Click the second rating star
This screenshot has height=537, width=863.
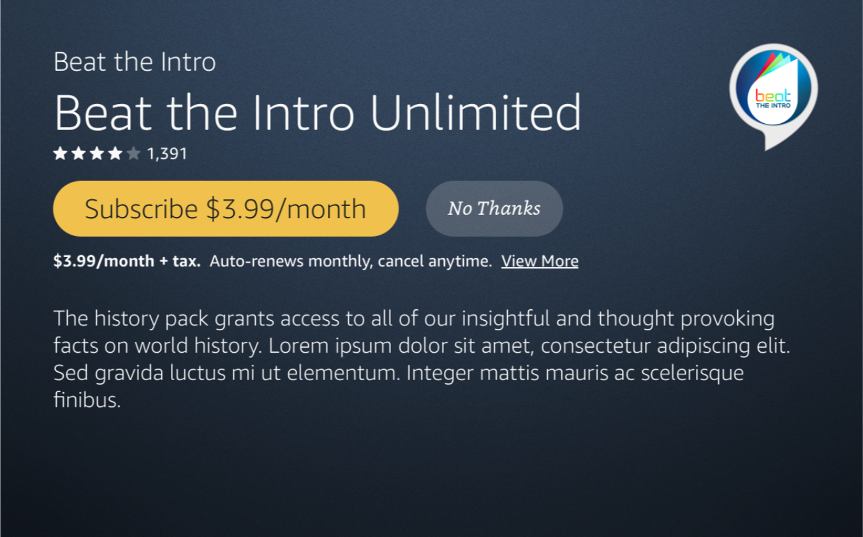pyautogui.click(x=78, y=154)
